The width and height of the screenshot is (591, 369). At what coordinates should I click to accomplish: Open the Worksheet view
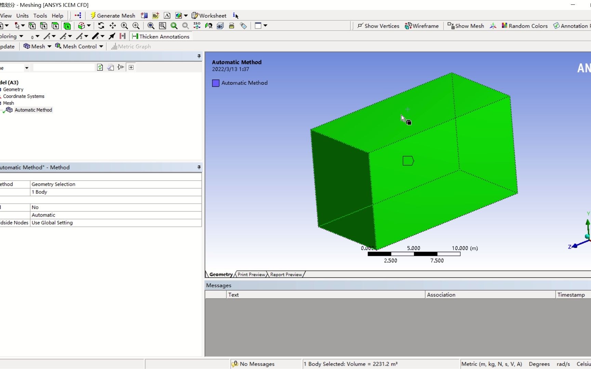coord(209,15)
